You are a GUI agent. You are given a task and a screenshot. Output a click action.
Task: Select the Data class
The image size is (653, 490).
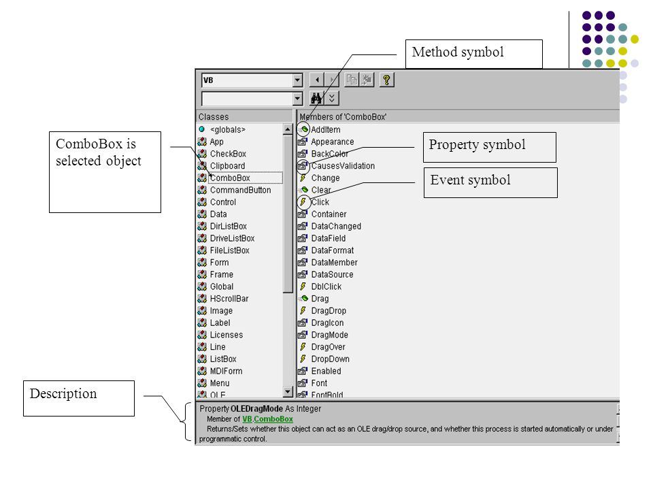click(218, 214)
